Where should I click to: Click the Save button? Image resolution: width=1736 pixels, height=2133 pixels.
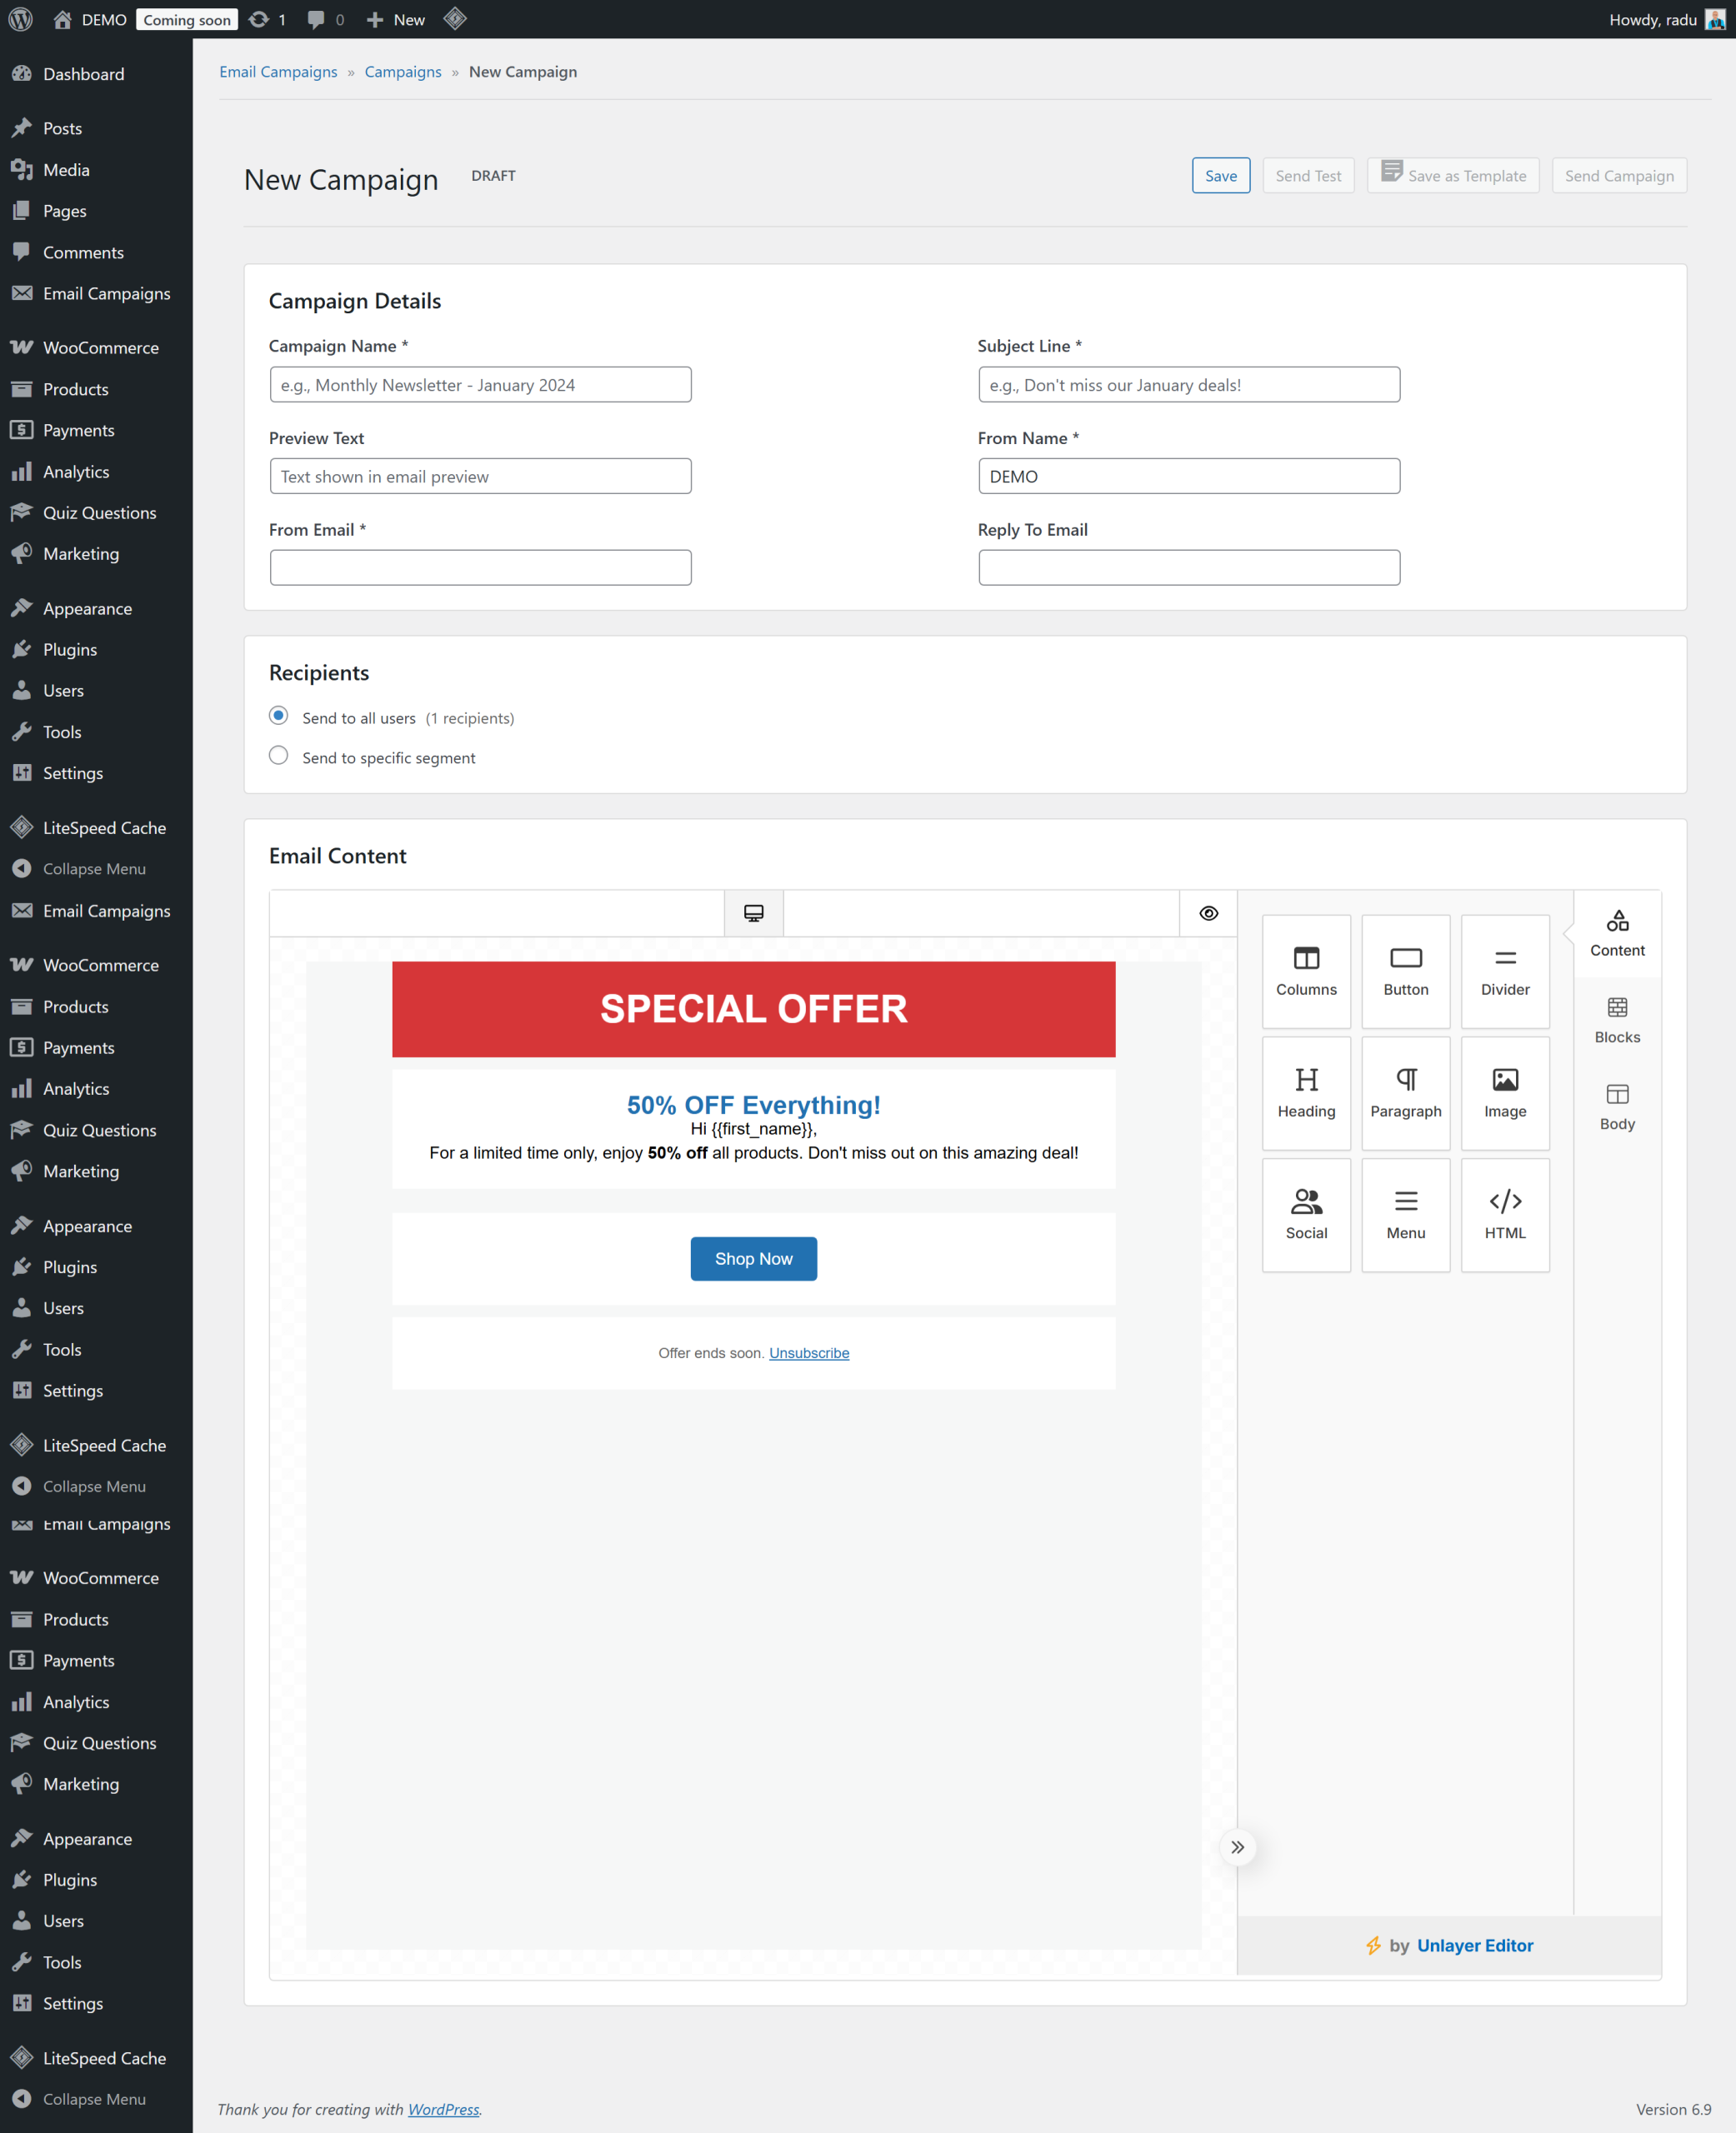click(1220, 176)
